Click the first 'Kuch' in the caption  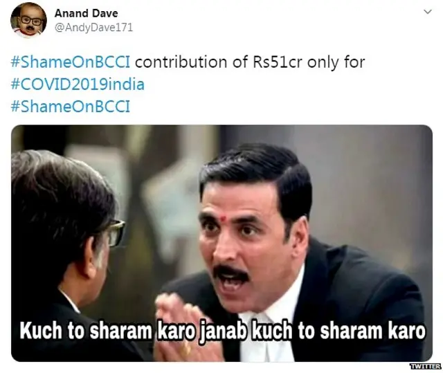click(x=42, y=330)
